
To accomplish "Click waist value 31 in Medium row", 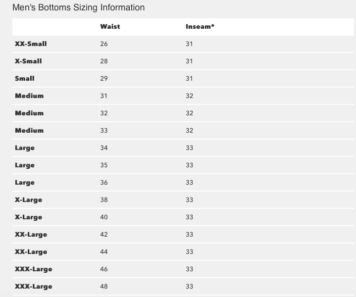I will click(104, 96).
